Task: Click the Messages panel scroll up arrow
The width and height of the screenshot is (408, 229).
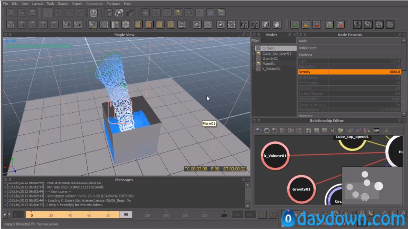Action: pos(248,185)
